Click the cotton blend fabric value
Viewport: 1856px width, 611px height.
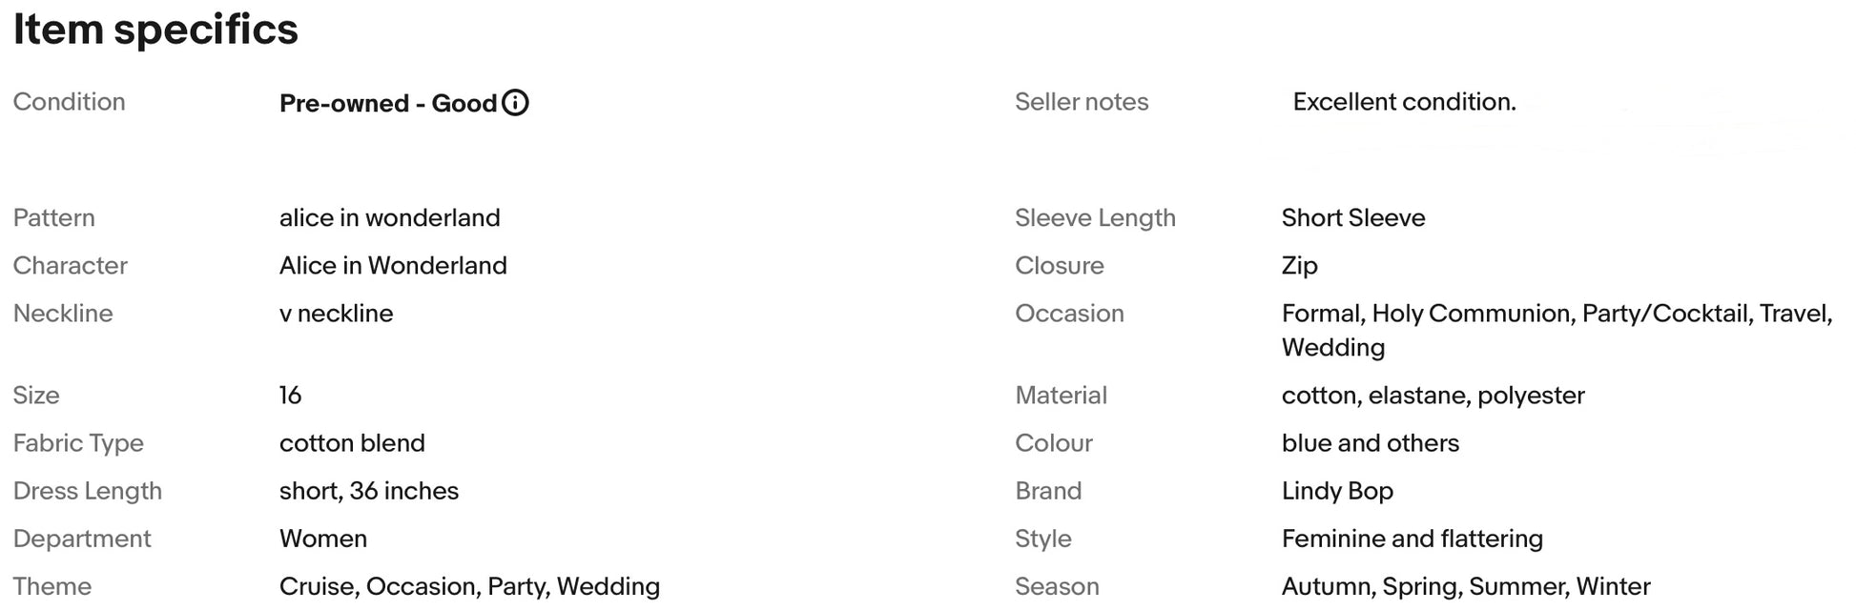click(x=352, y=443)
